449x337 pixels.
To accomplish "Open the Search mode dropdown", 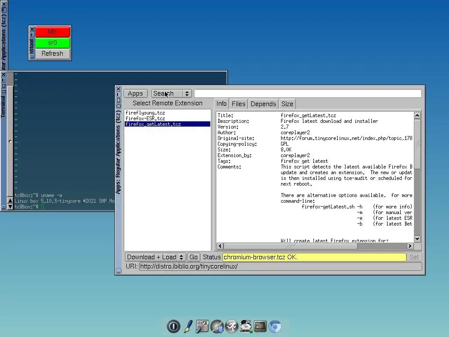I will pyautogui.click(x=171, y=93).
